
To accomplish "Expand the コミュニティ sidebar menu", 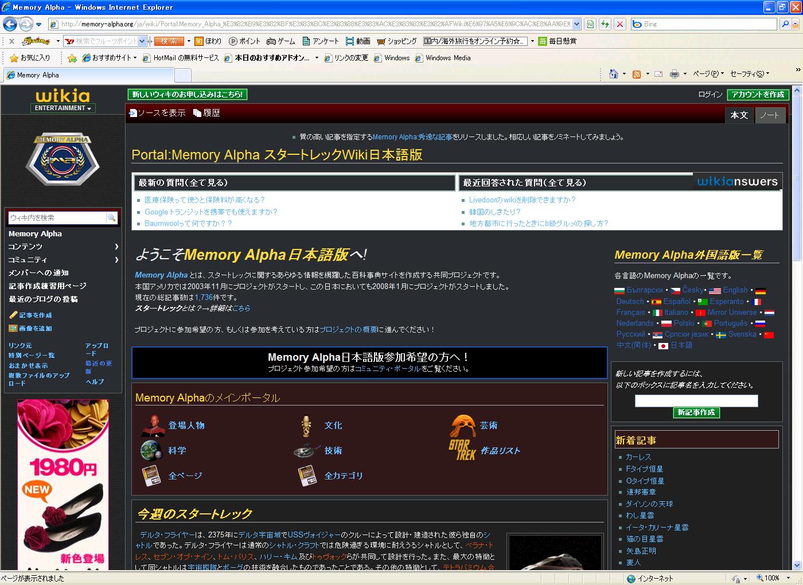I will 63,260.
